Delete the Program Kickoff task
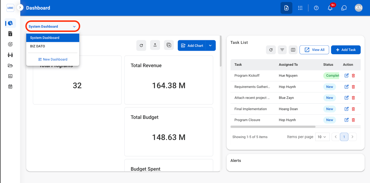The image size is (370, 183). coord(353,76)
